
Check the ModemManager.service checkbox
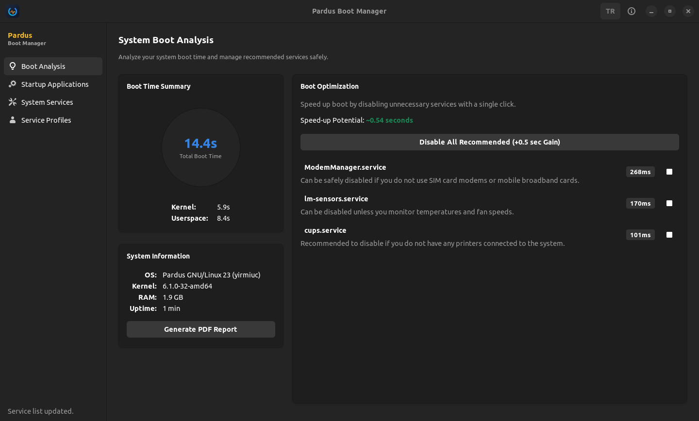coord(669,172)
